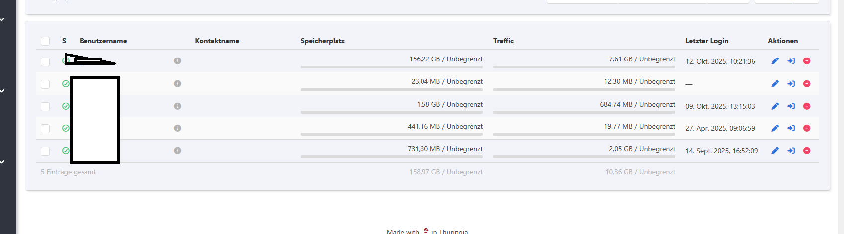Check the box for the 156,22 GB row
Image resolution: width=844 pixels, height=234 pixels.
45,61
